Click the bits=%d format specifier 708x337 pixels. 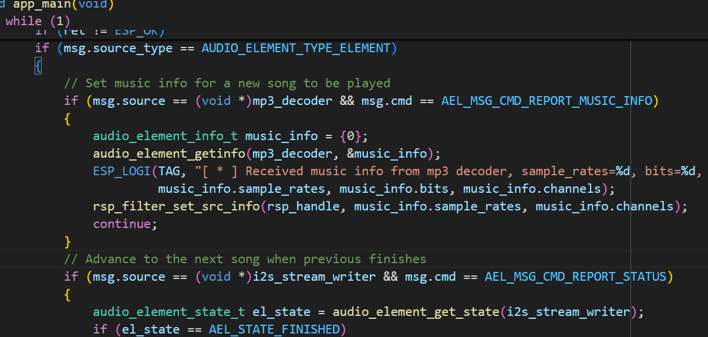[x=670, y=171]
